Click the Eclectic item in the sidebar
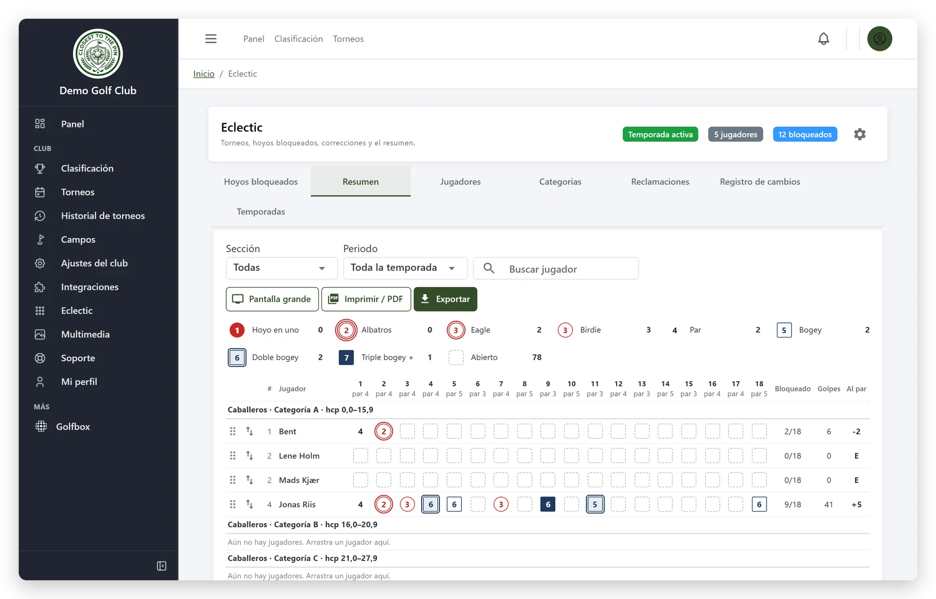936x599 pixels. click(x=77, y=310)
